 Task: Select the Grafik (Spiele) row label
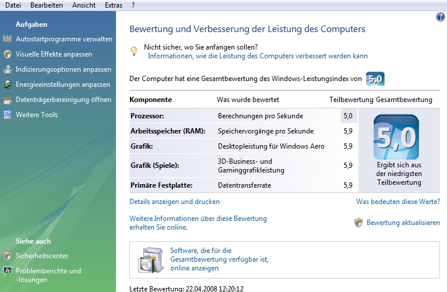[x=155, y=166]
